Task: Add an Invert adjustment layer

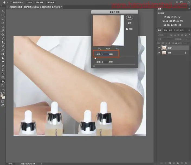Action: point(165,25)
